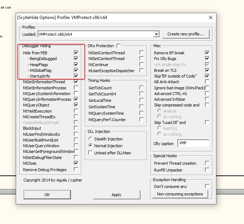Click the Olly caption text field

click(193, 143)
